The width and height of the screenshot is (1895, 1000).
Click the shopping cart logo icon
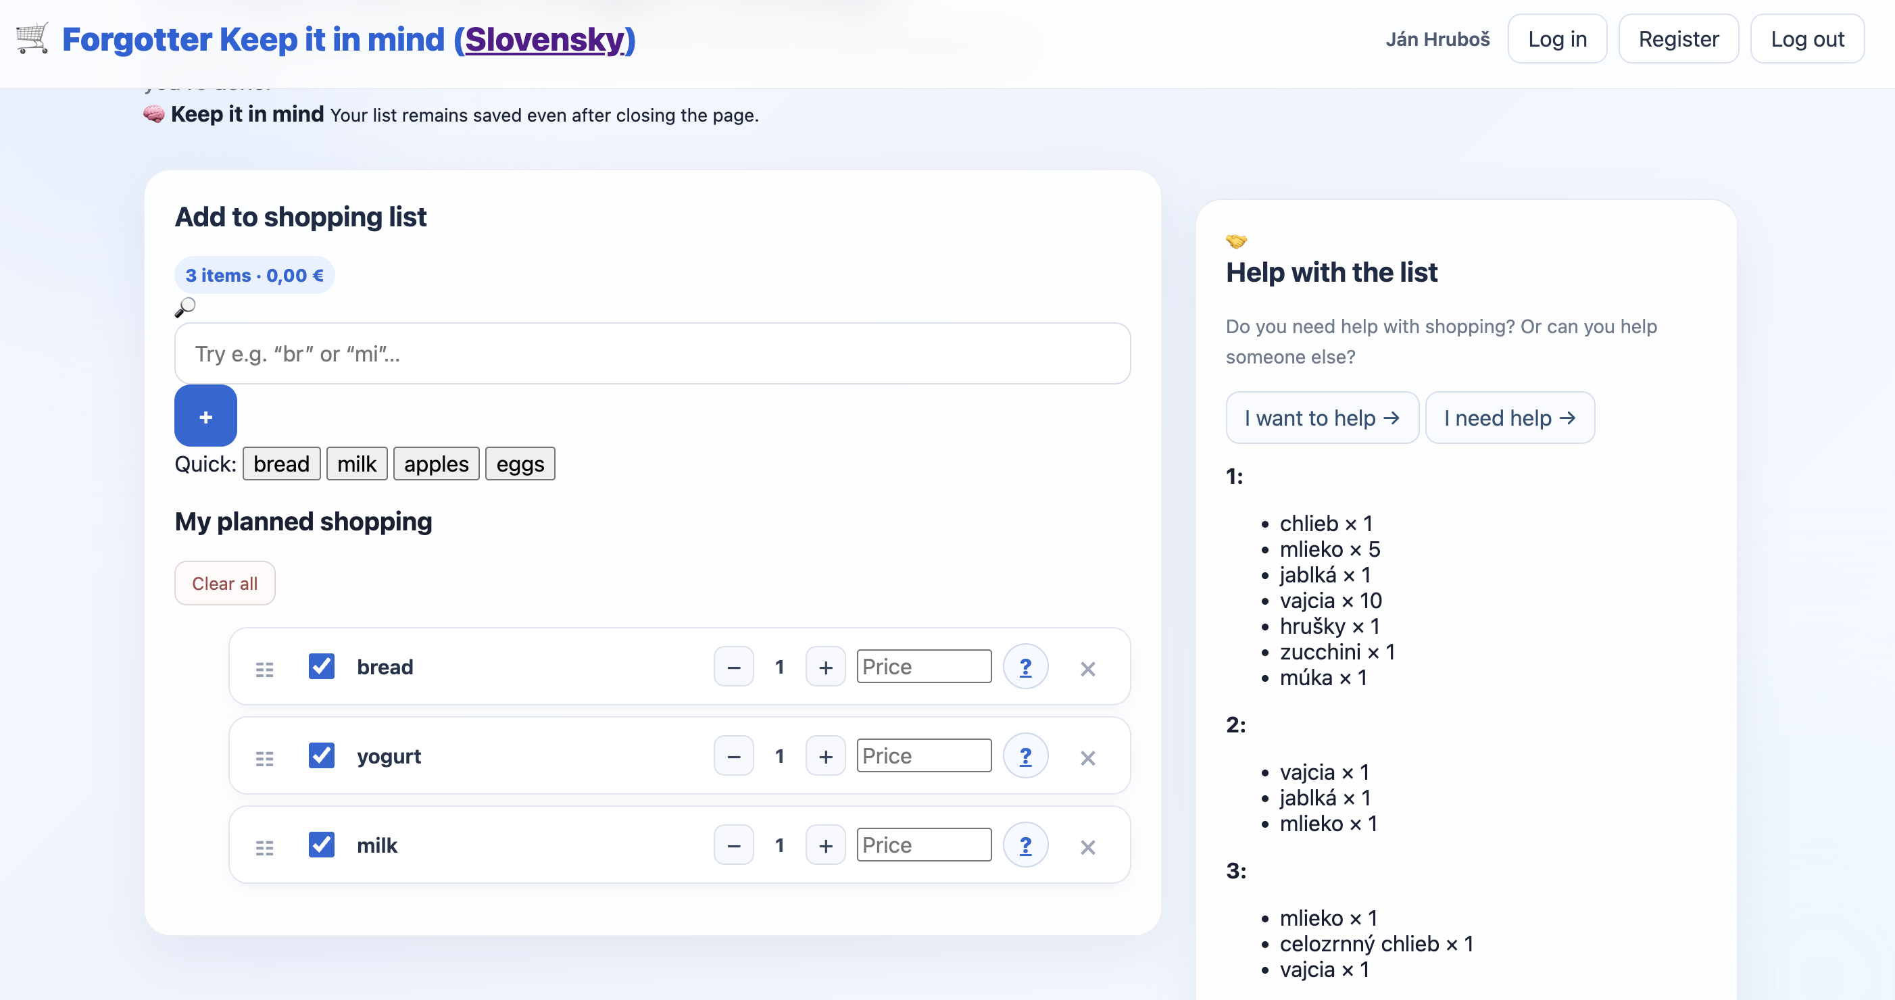point(32,39)
